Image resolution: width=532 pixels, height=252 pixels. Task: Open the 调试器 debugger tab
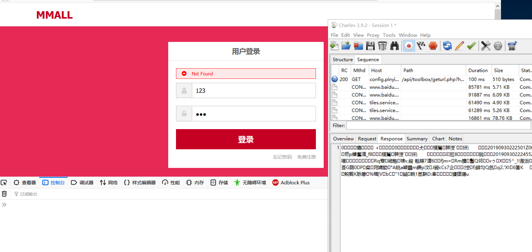pos(82,183)
